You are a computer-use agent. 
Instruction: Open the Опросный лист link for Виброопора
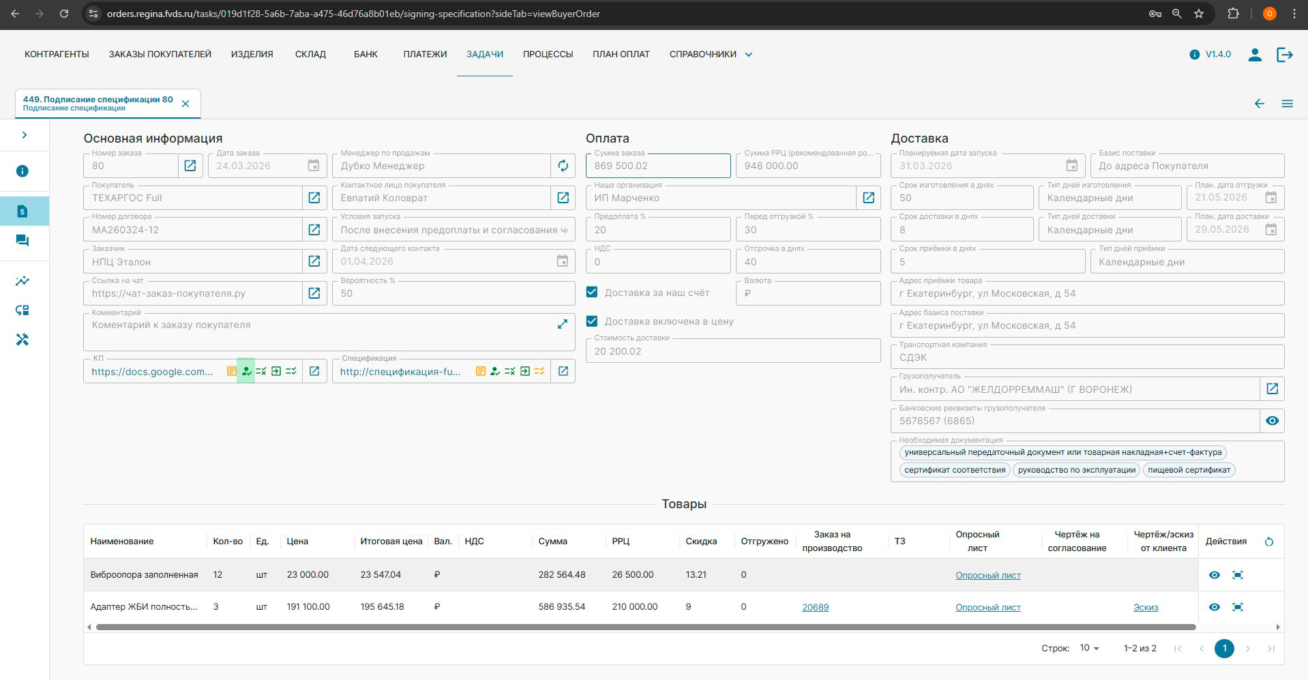point(988,575)
